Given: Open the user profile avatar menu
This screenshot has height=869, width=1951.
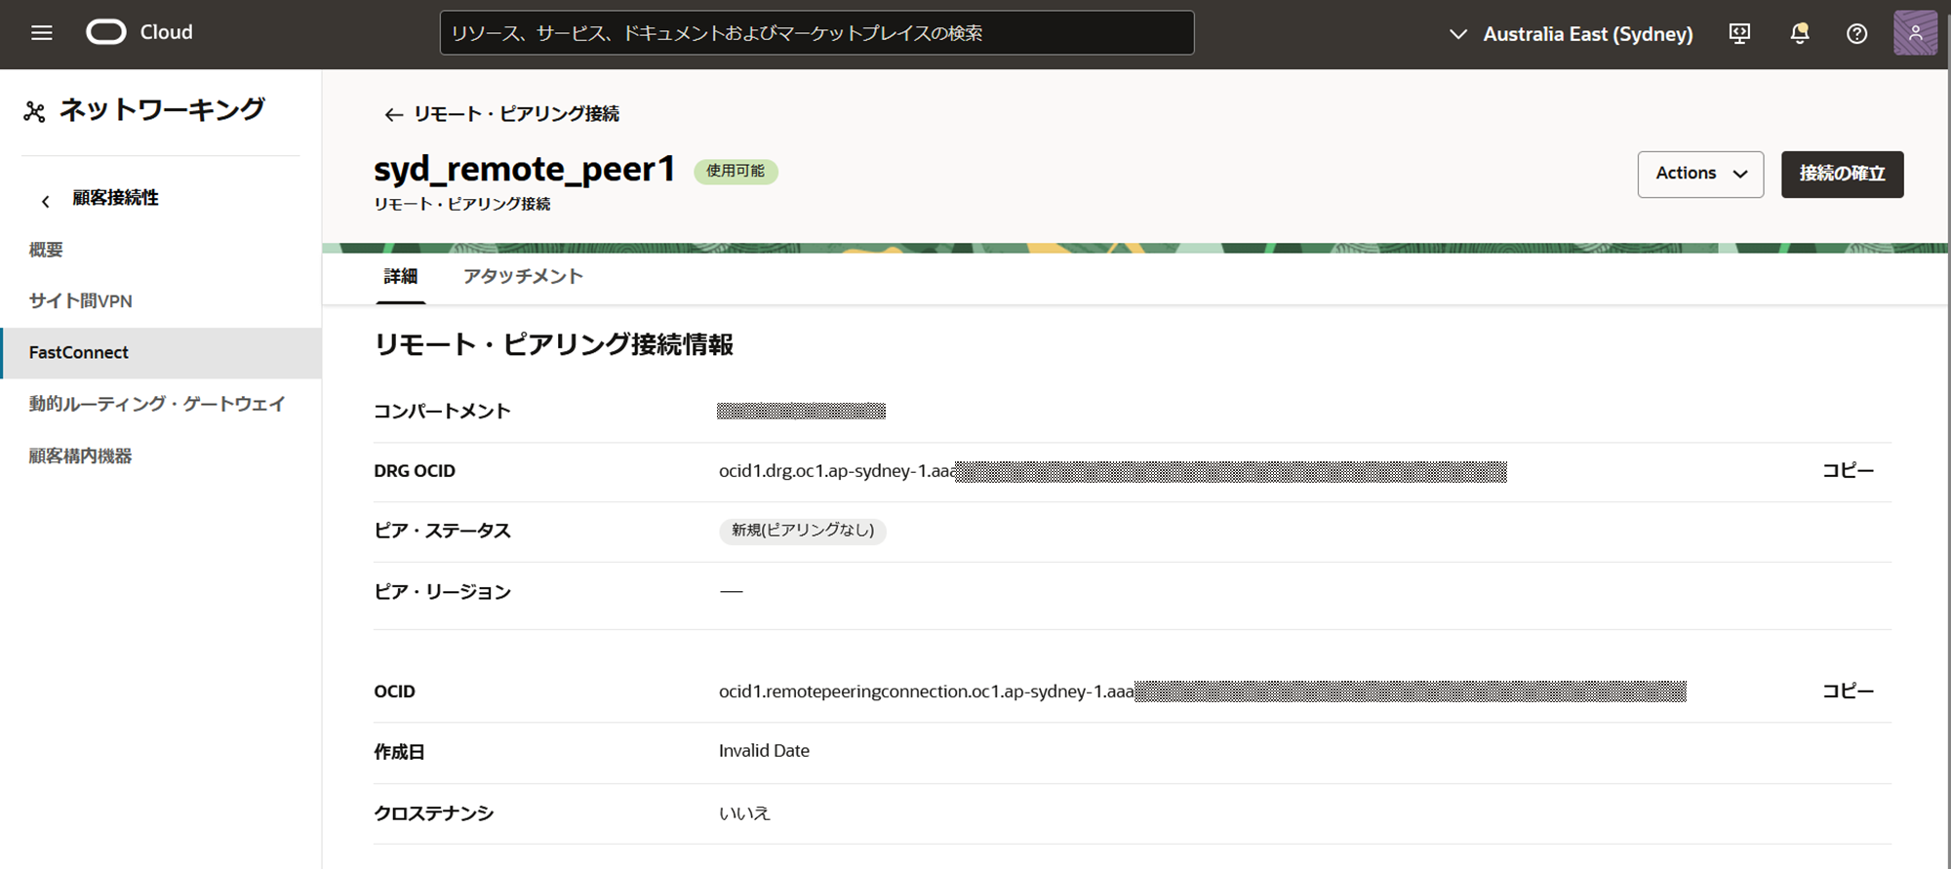Looking at the screenshot, I should [x=1915, y=33].
